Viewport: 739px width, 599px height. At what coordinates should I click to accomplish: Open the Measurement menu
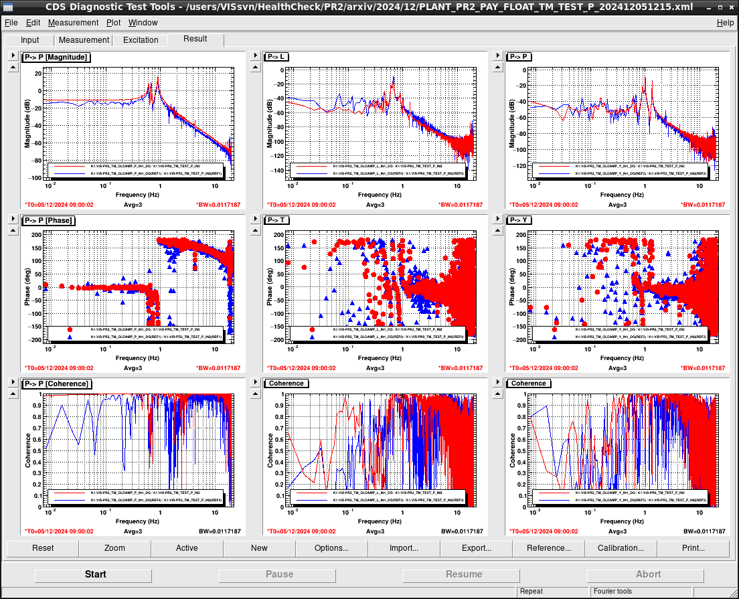click(73, 23)
